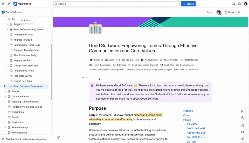249x143 pixels.
Task: Click the sidebar vertical scrollbar
Action: tap(52, 72)
